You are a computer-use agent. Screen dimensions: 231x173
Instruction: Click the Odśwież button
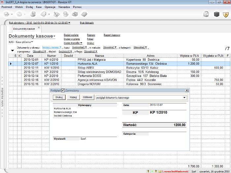point(87,97)
